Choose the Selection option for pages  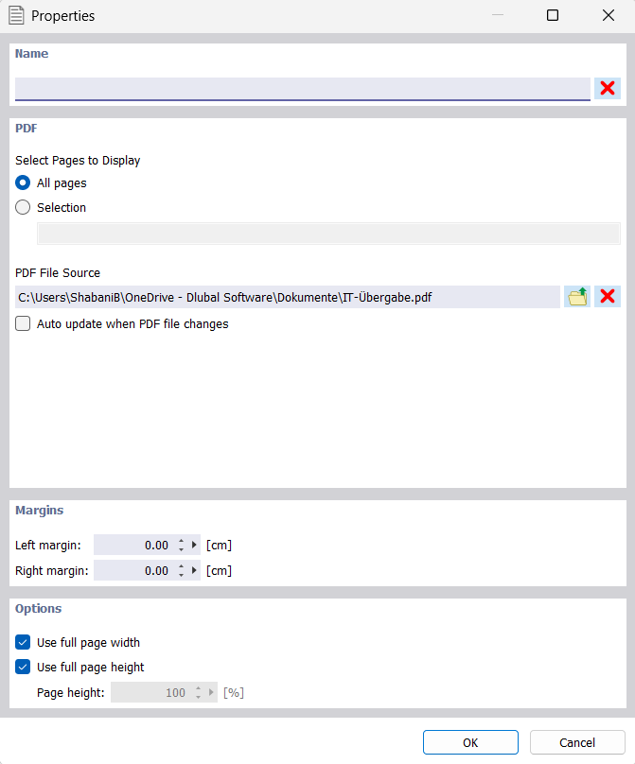pos(22,207)
